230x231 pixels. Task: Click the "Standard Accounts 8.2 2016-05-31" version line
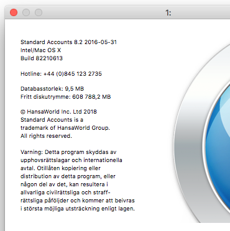click(68, 42)
